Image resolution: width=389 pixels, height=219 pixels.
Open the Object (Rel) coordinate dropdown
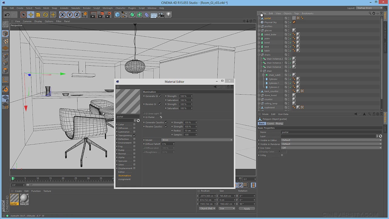pyautogui.click(x=207, y=209)
